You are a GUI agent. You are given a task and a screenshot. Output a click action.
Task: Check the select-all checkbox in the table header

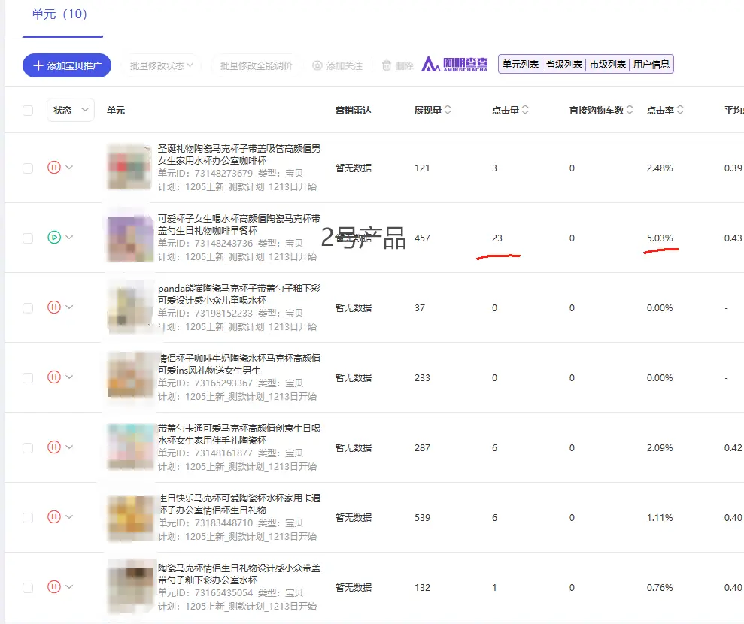pos(28,109)
